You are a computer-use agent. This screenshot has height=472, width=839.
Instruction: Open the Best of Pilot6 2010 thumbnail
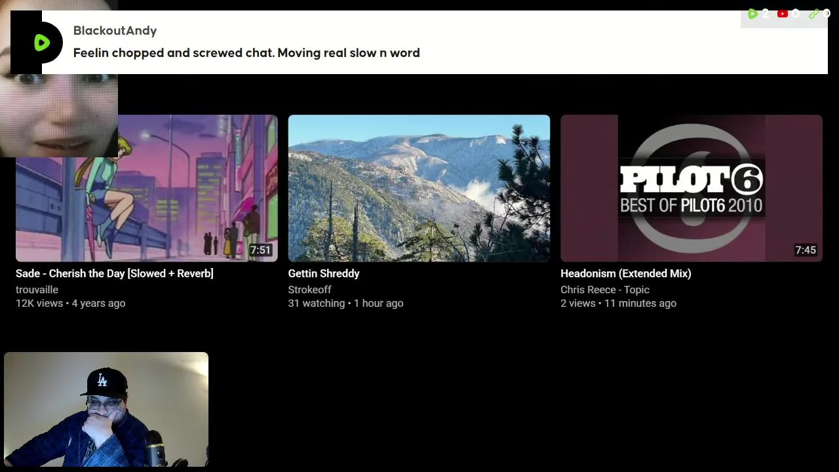pyautogui.click(x=692, y=188)
